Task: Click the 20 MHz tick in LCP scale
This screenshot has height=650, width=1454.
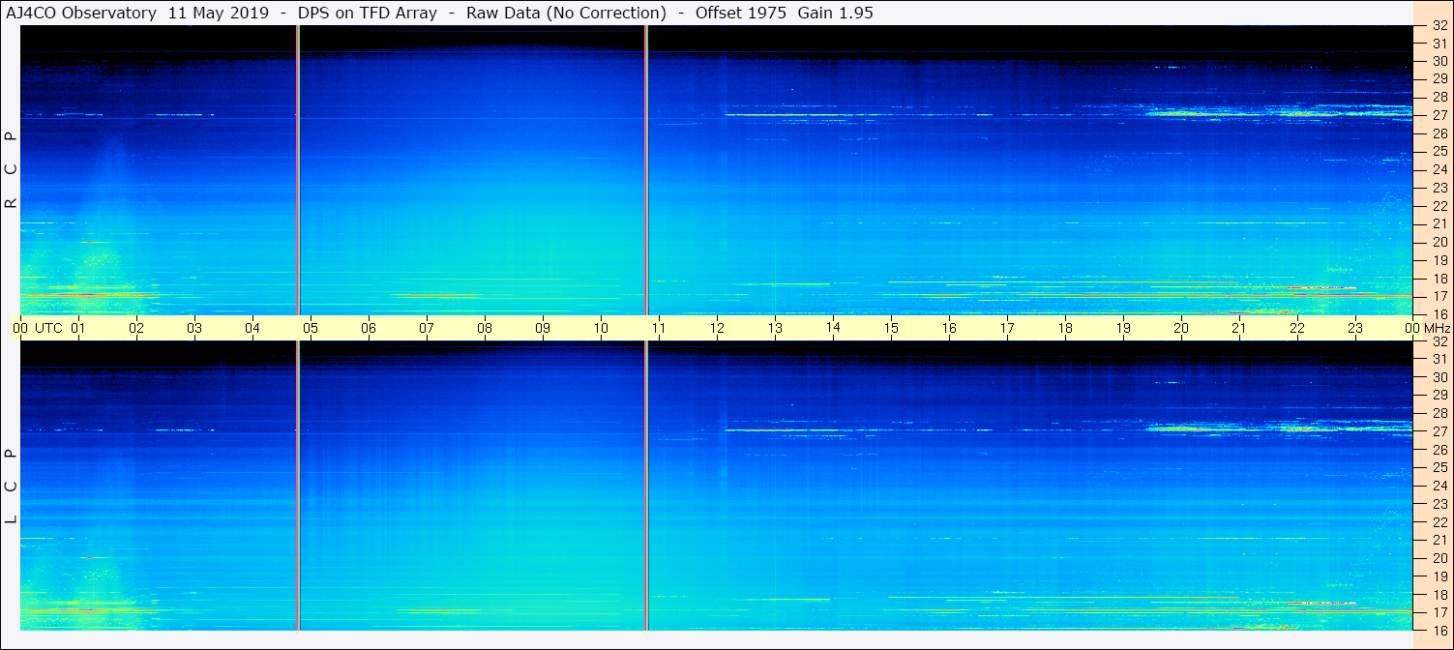Action: click(x=1439, y=558)
